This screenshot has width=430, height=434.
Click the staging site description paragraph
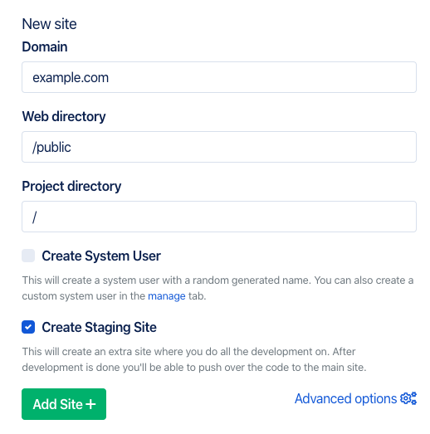[194, 359]
